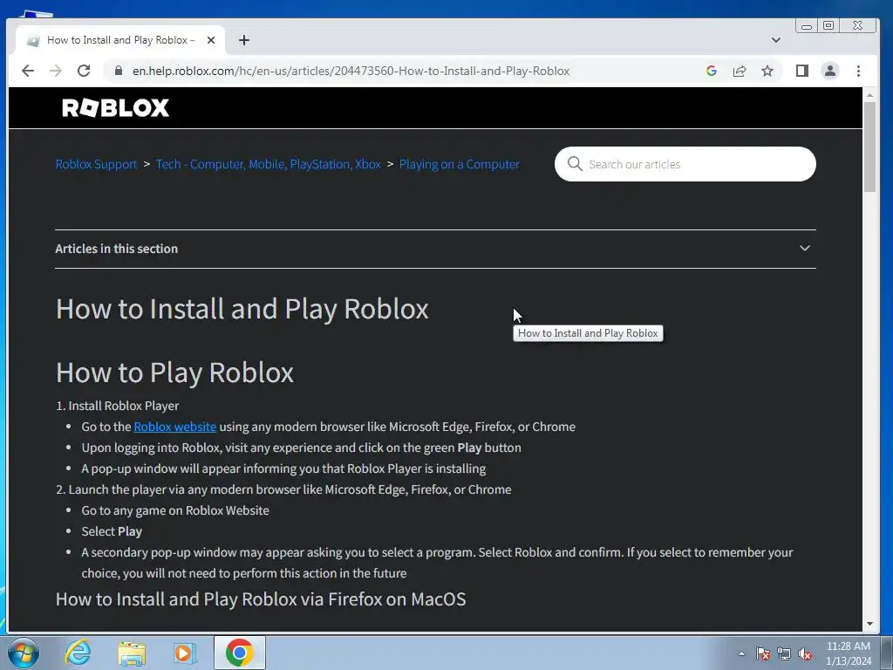Viewport: 893px width, 670px height.
Task: Follow the Roblox website link
Action: [x=174, y=427]
